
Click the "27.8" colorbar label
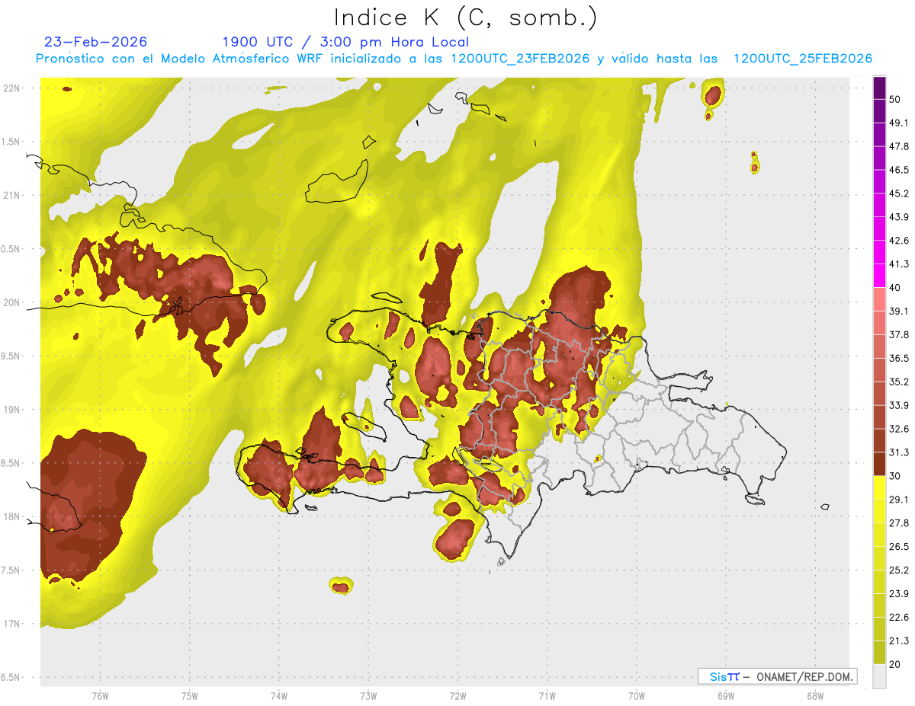(x=899, y=523)
